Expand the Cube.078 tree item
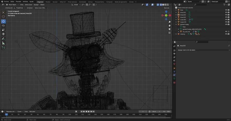231x121 pixels. 176,22
